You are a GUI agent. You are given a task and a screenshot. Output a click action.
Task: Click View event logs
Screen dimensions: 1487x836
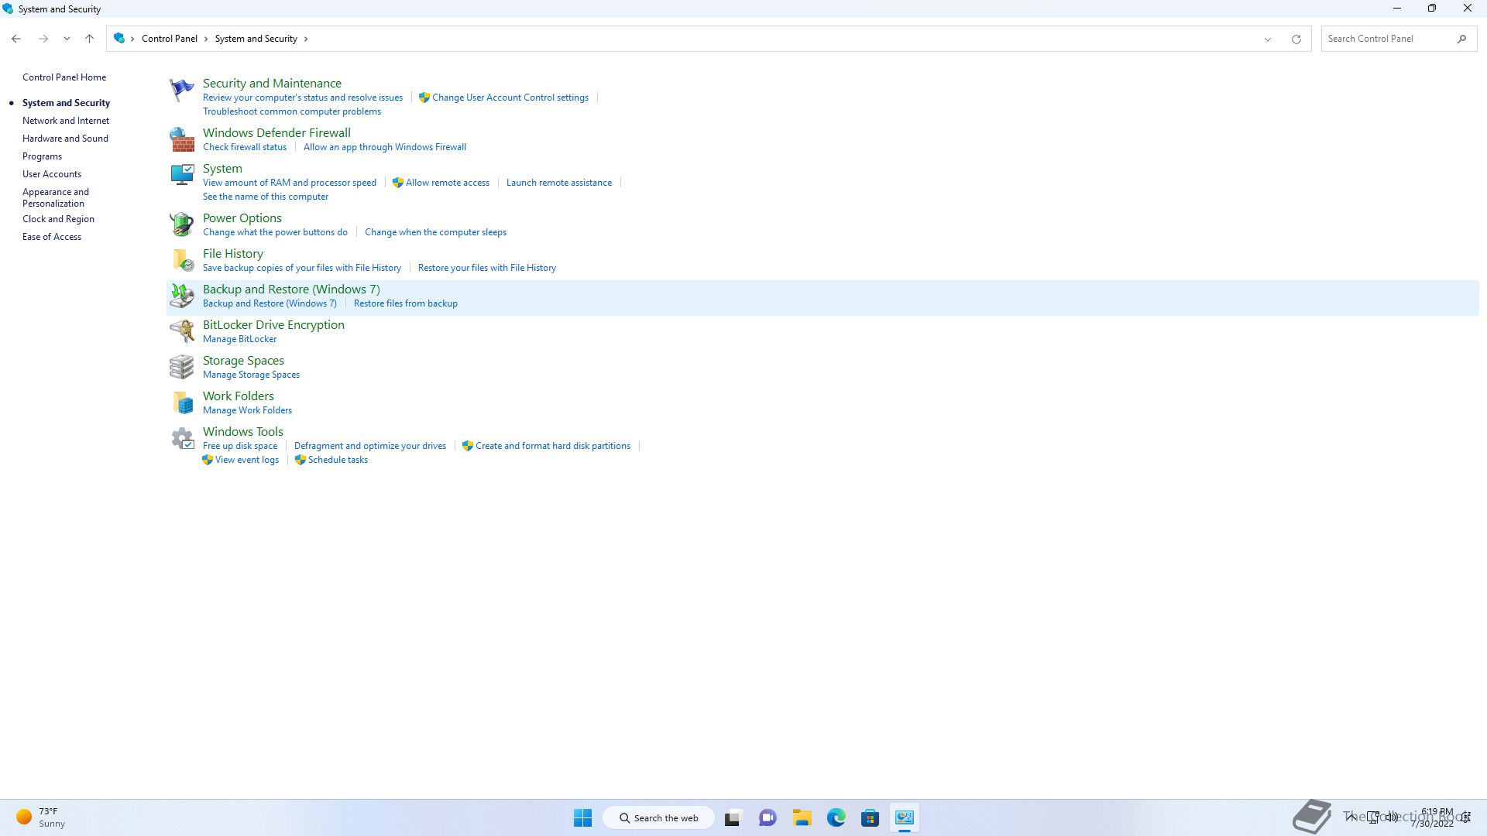[247, 460]
